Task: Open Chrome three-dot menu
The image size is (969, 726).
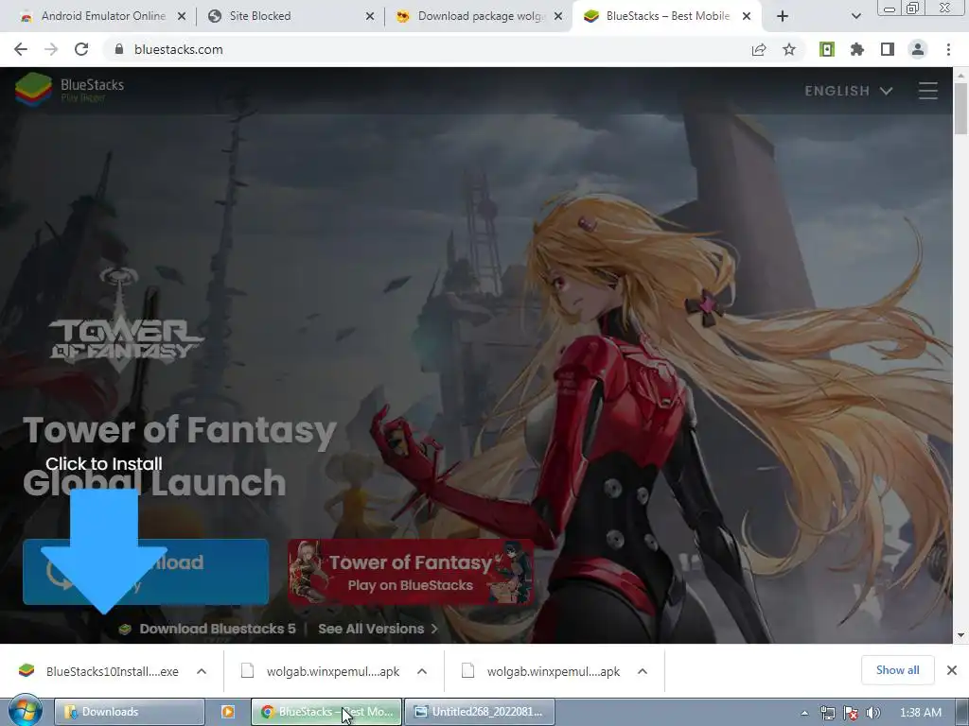Action: pos(948,49)
